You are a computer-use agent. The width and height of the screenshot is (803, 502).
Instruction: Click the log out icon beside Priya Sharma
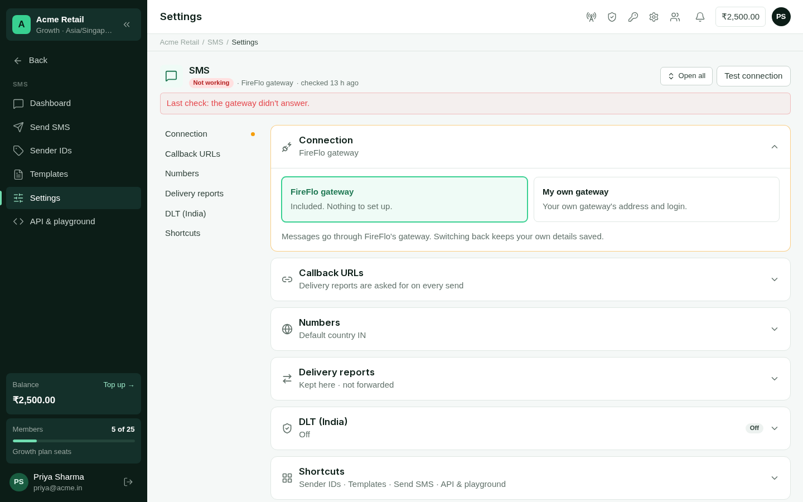click(128, 482)
